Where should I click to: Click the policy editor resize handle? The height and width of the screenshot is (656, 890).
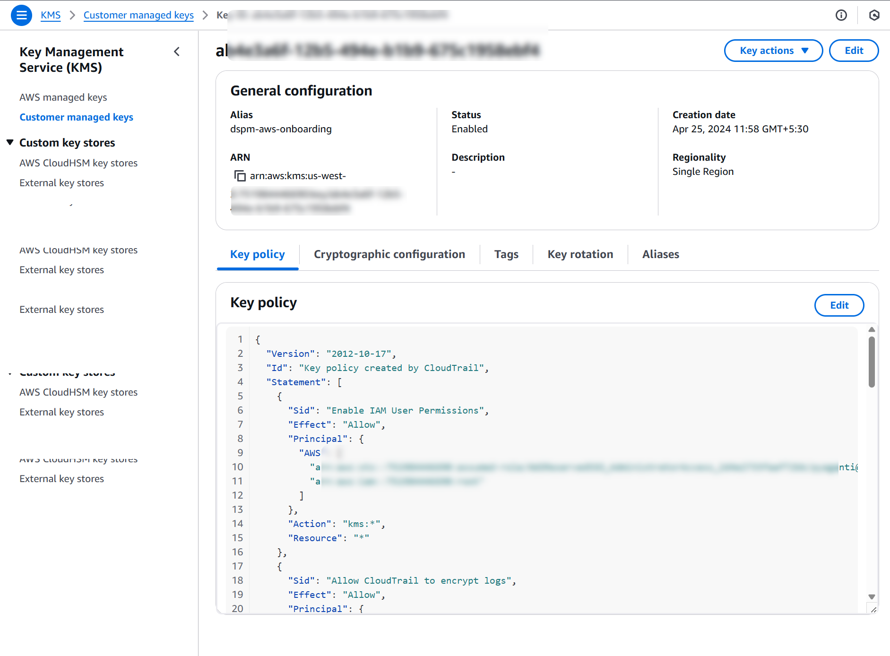(873, 610)
